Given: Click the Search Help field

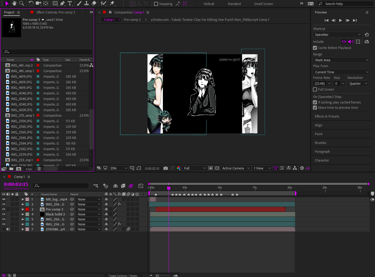Looking at the screenshot, I should tap(345, 4).
